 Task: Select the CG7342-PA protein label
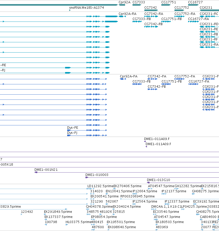point(157,76)
